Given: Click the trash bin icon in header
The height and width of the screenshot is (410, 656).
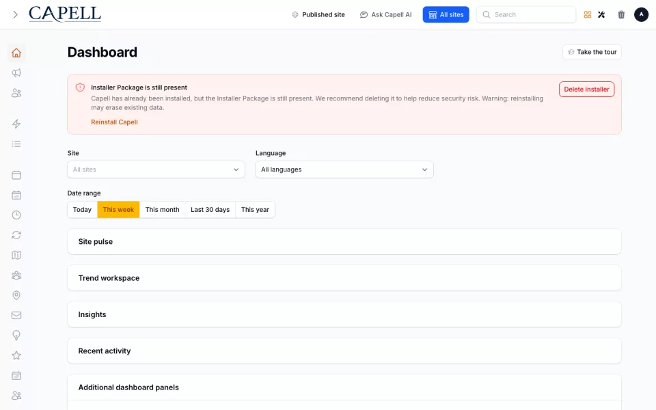Looking at the screenshot, I should [621, 14].
